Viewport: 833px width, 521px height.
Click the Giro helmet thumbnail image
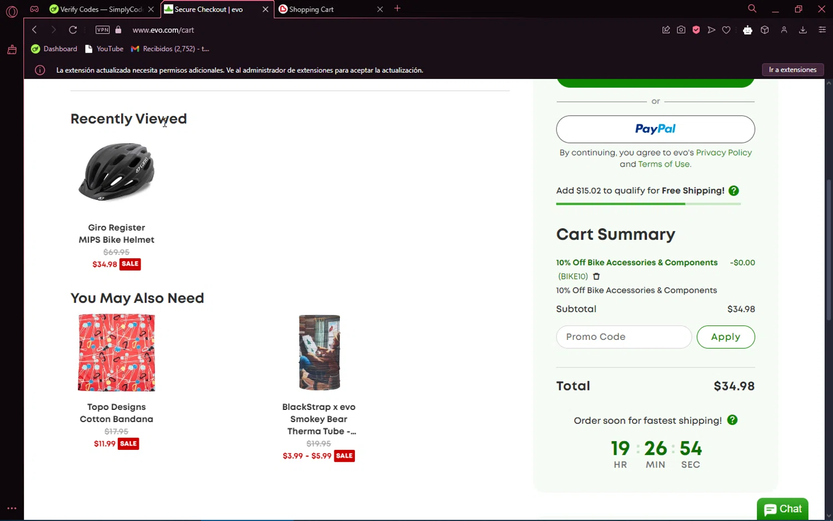(x=117, y=172)
